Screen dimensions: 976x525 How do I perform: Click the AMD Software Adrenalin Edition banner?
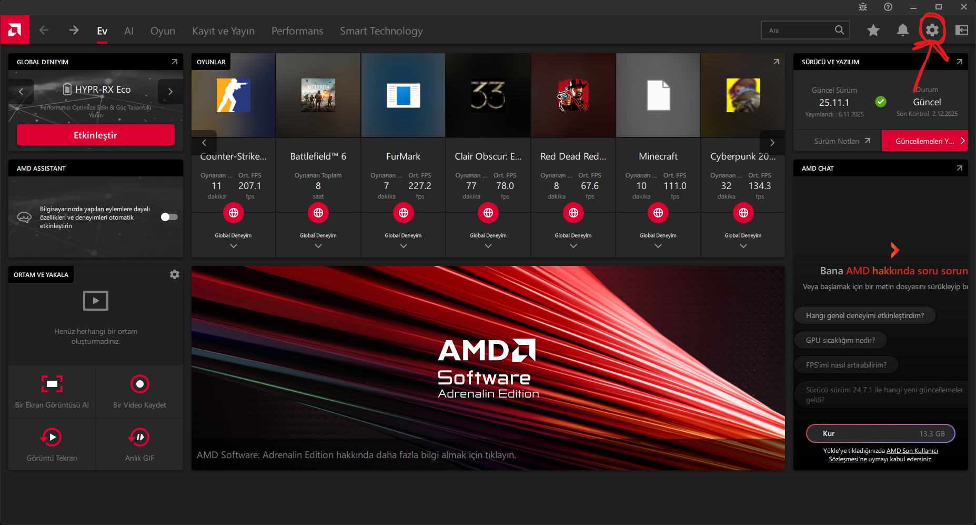[x=488, y=368]
